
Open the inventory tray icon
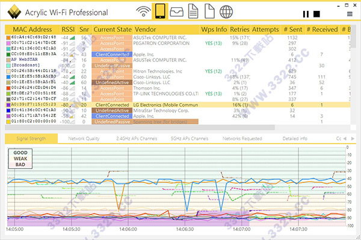(176, 12)
